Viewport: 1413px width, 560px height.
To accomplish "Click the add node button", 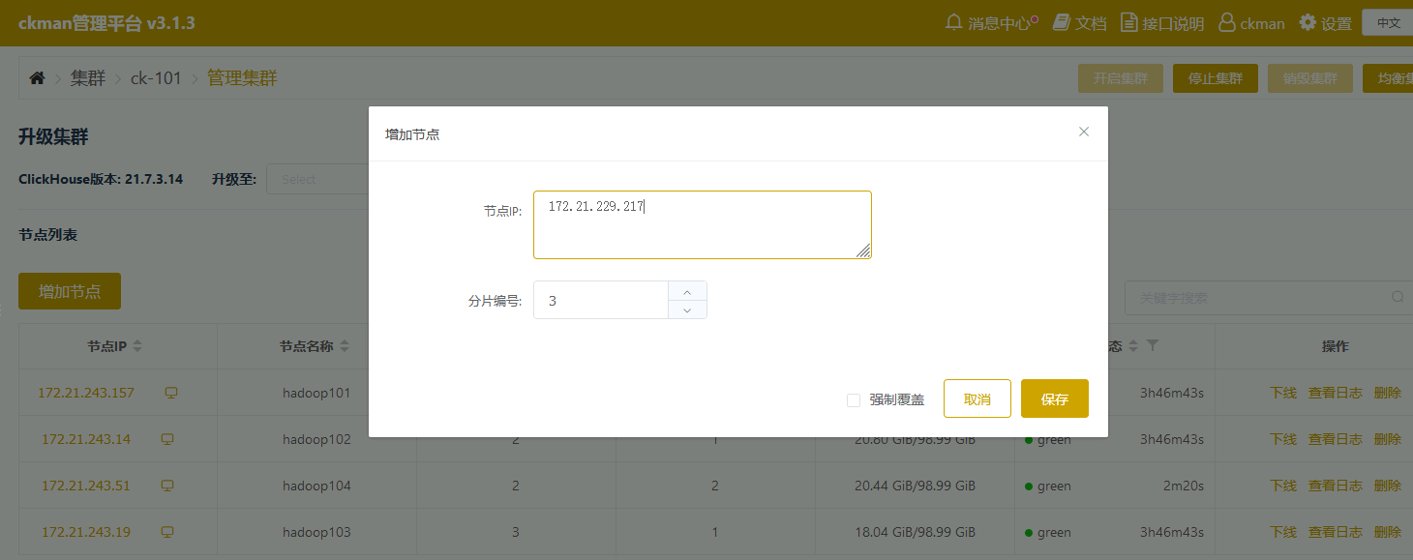I will tap(70, 291).
